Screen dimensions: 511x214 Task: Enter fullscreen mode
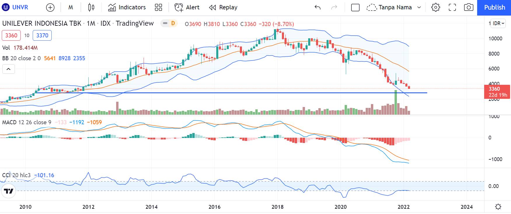pos(452,7)
